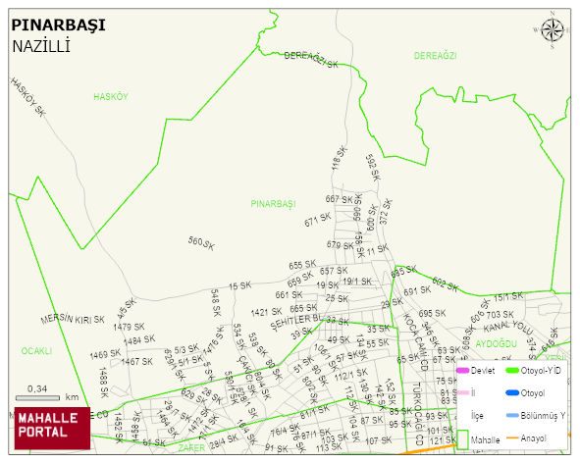Click the 679 SK street label

[340, 245]
